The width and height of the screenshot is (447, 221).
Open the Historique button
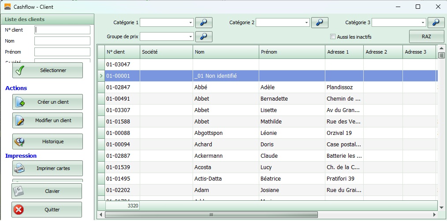[x=48, y=141]
